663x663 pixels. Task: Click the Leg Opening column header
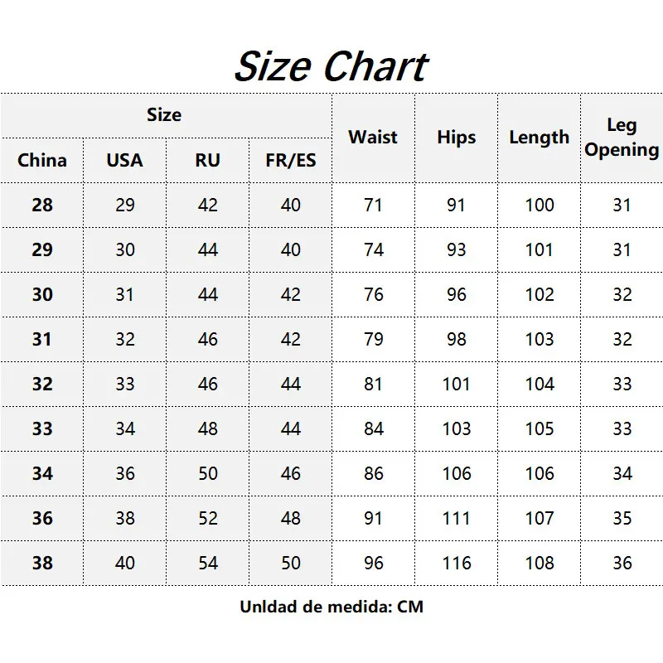click(622, 138)
